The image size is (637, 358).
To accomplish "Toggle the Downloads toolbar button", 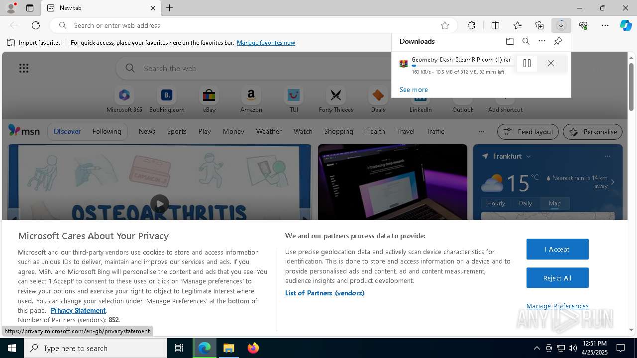I will (561, 25).
